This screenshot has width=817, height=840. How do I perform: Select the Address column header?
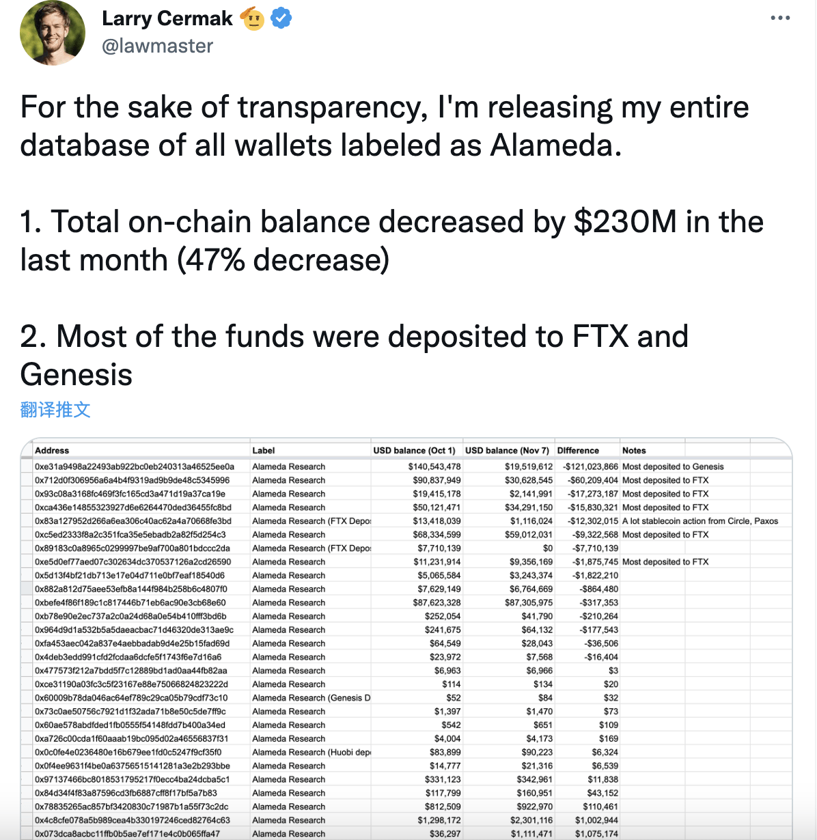[52, 451]
